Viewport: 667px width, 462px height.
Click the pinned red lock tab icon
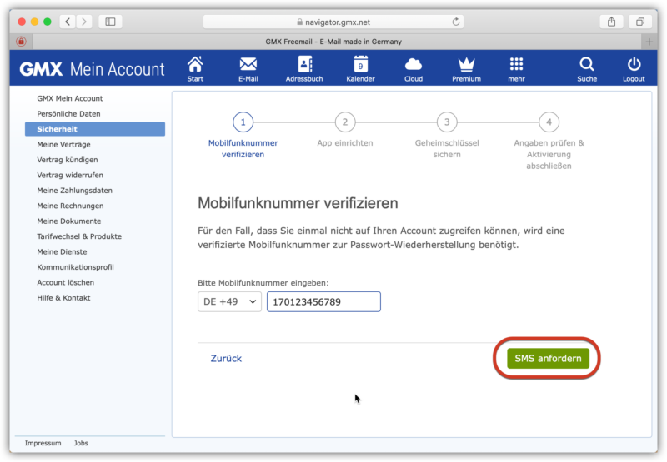[21, 42]
